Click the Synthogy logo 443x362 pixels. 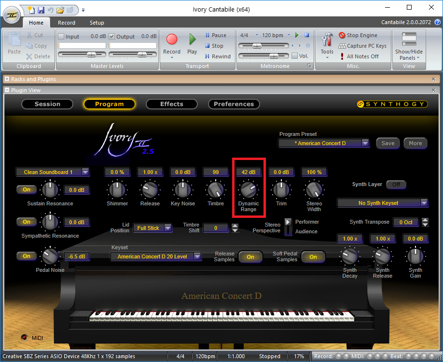tap(392, 104)
